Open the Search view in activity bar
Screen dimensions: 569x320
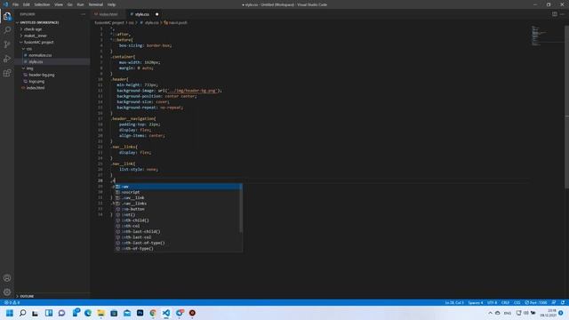point(7,29)
